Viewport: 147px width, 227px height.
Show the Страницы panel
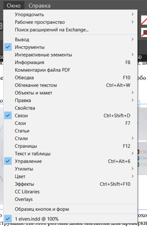[x=70, y=146]
